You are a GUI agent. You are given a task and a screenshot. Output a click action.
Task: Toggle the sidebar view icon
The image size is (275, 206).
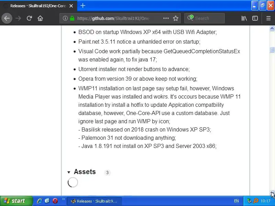255,18
